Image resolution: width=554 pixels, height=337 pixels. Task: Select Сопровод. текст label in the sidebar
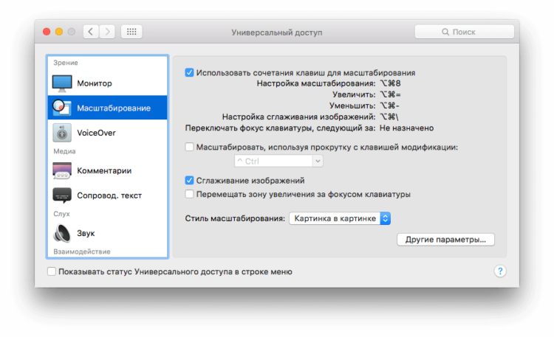click(x=109, y=195)
